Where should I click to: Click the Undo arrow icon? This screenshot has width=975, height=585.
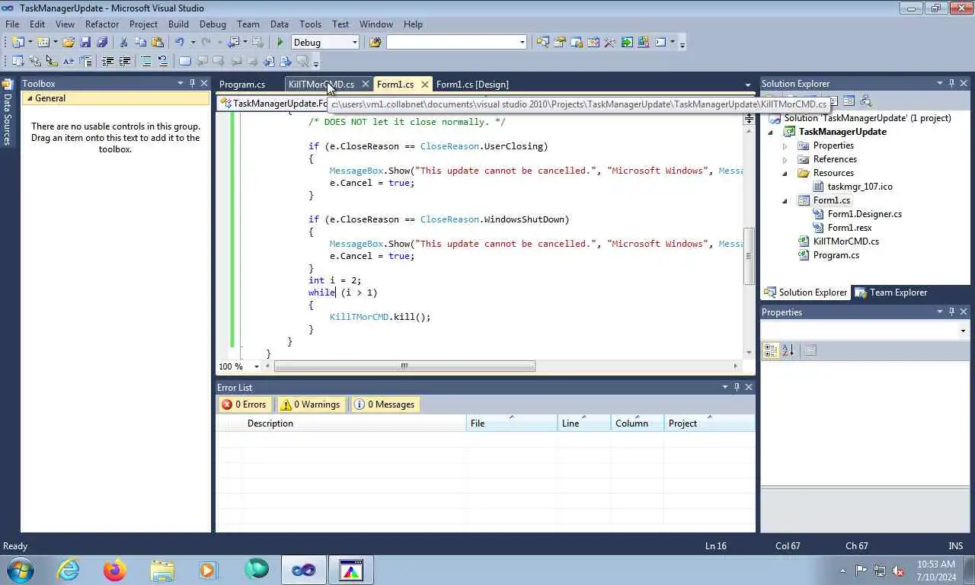click(180, 43)
